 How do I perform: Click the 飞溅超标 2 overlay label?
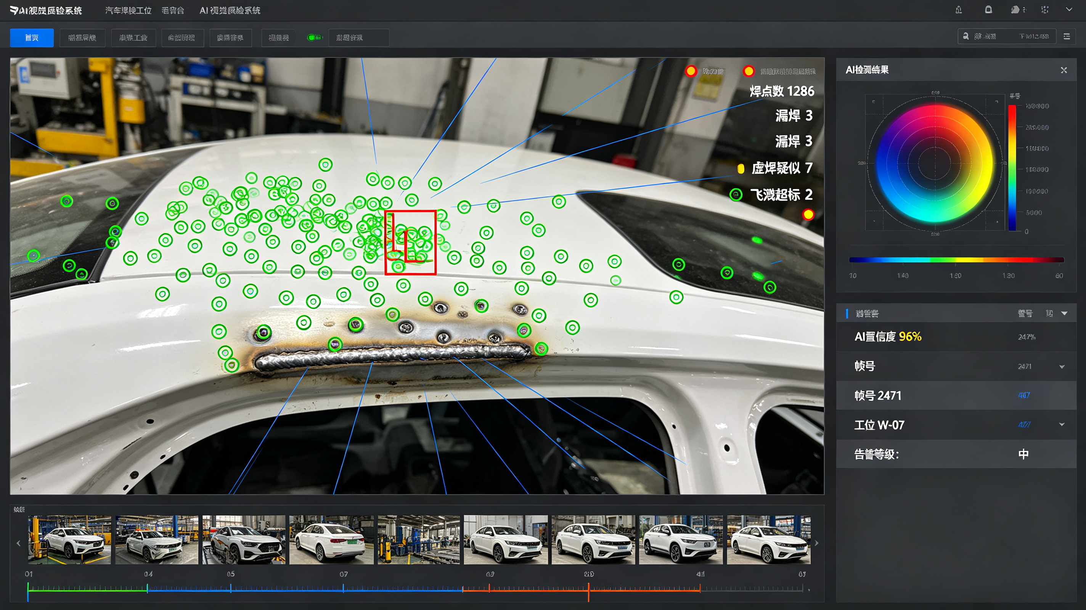click(781, 194)
